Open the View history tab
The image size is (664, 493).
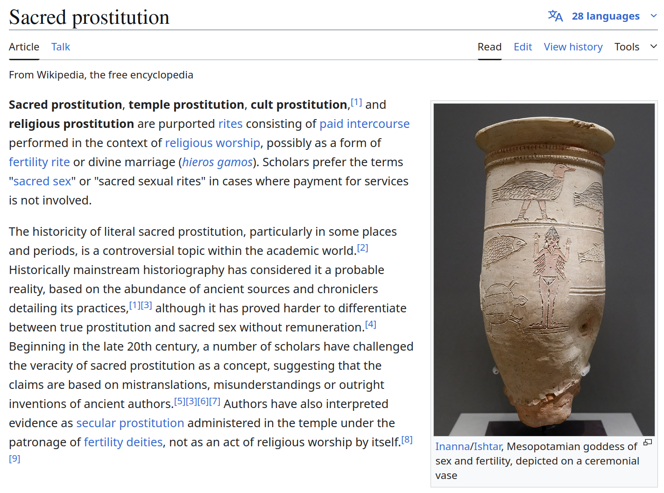573,47
